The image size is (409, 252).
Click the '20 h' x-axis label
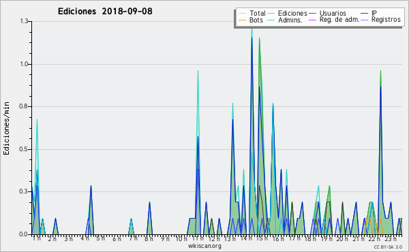point(342,238)
